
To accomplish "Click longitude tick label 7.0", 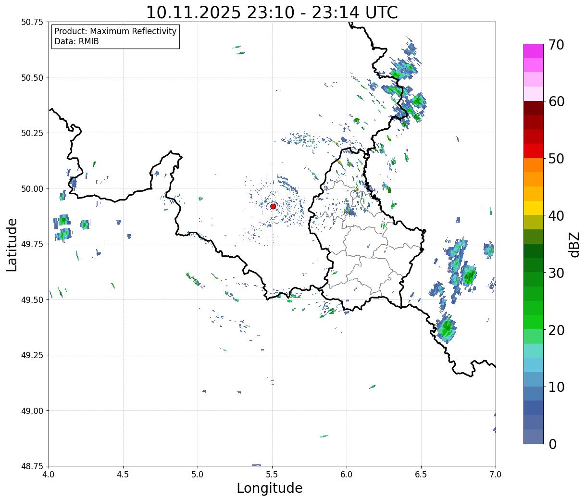I will tap(496, 475).
